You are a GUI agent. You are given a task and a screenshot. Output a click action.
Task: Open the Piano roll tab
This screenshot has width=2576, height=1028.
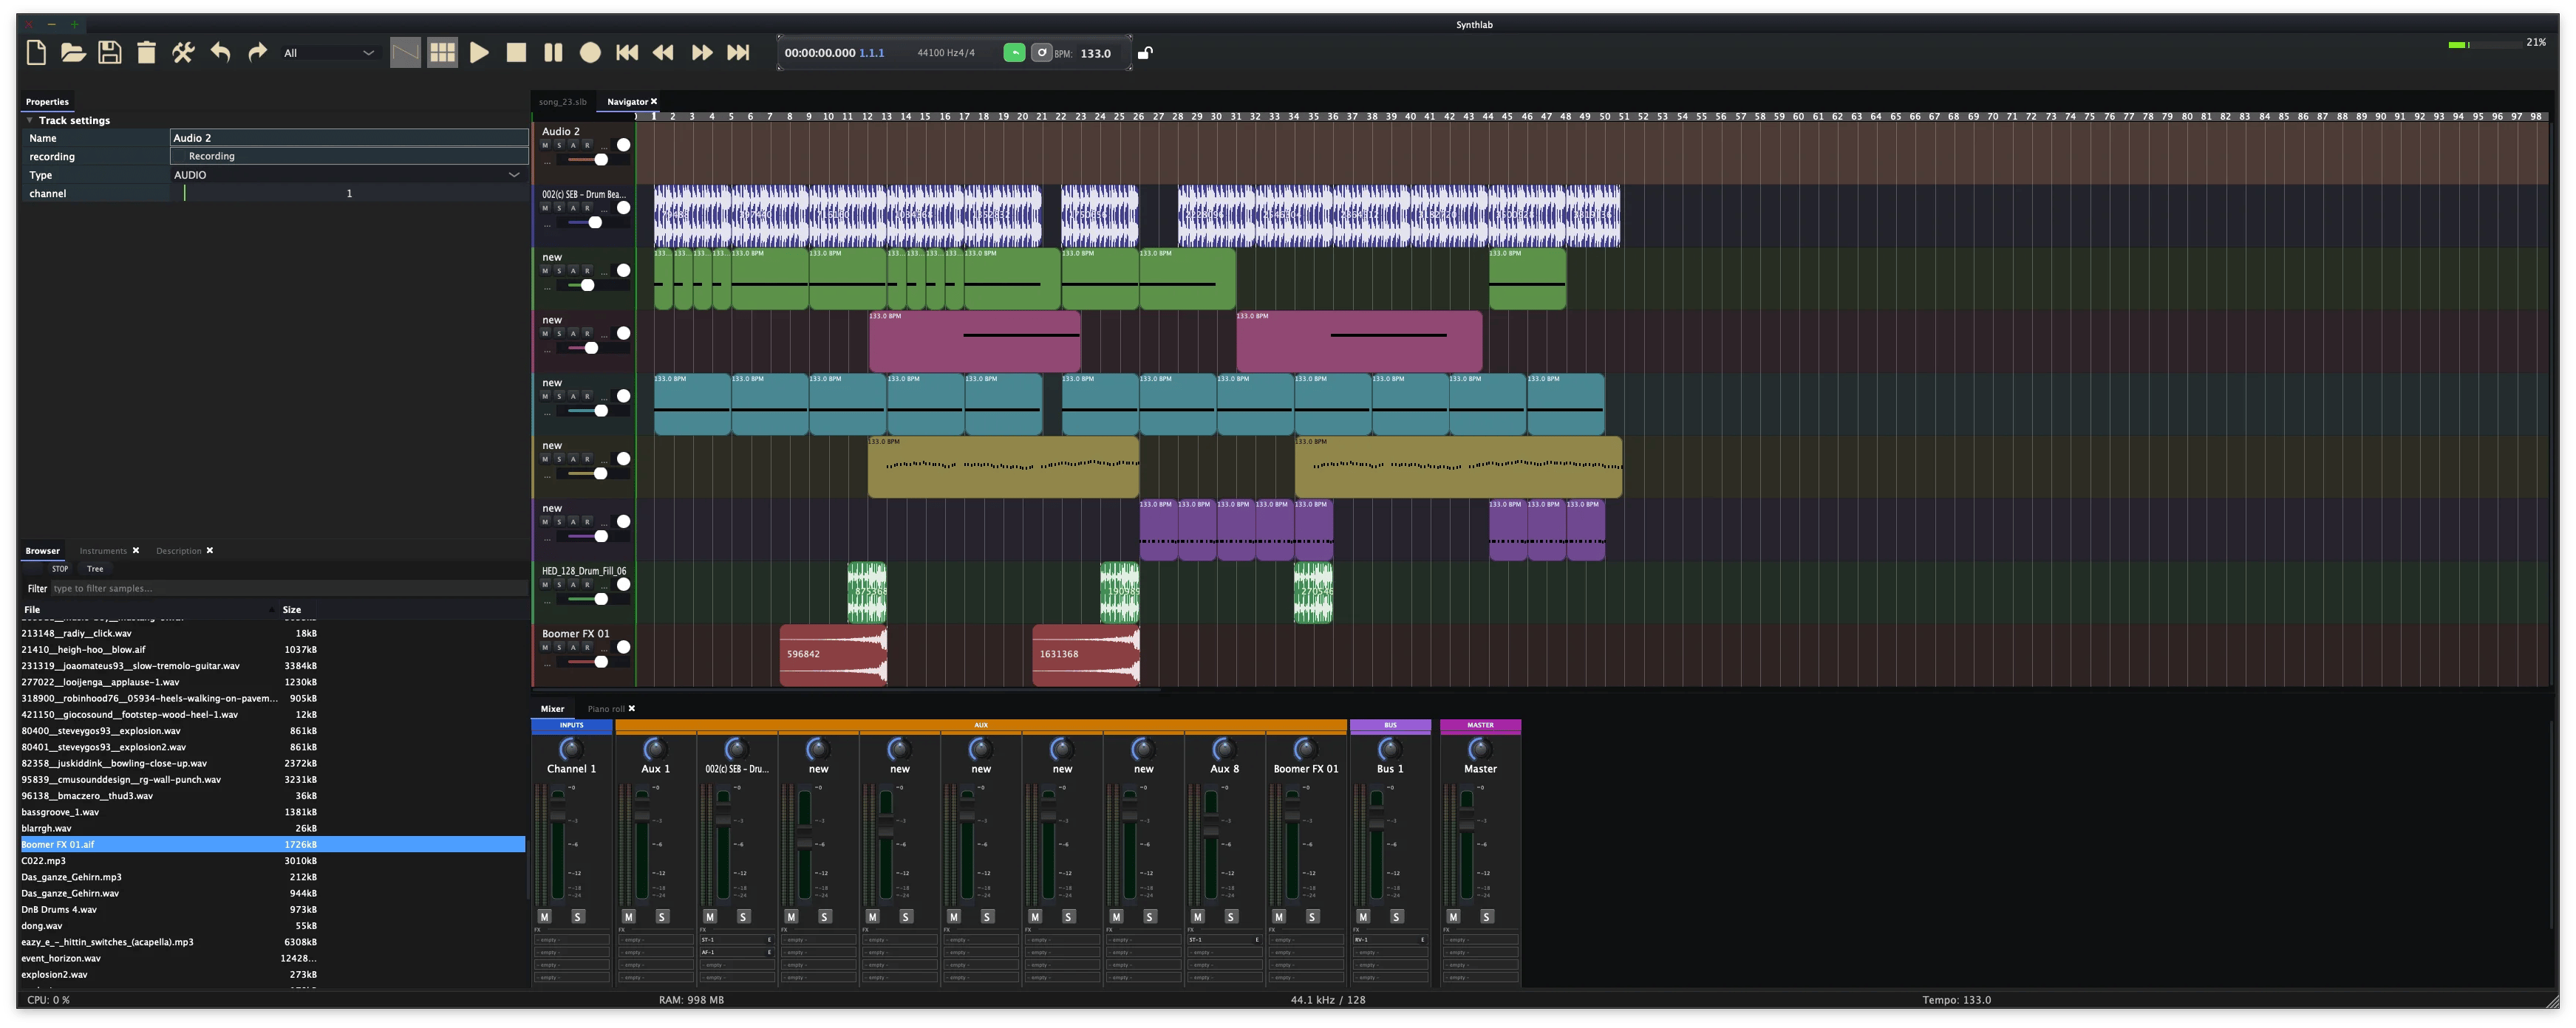pos(605,709)
